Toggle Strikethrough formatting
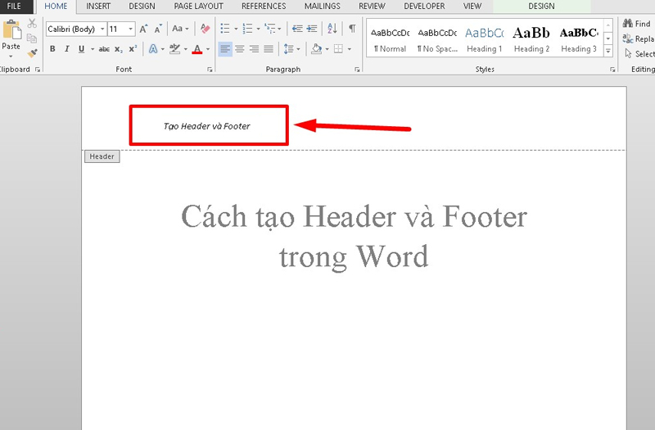Viewport: 655px width, 430px height. [x=104, y=49]
